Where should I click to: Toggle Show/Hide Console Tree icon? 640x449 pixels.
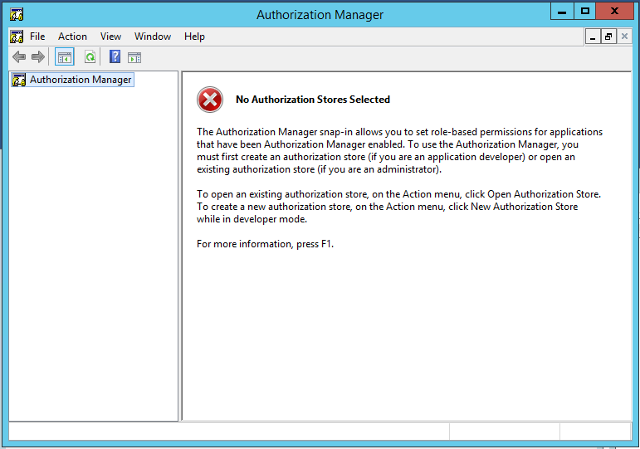click(x=65, y=57)
